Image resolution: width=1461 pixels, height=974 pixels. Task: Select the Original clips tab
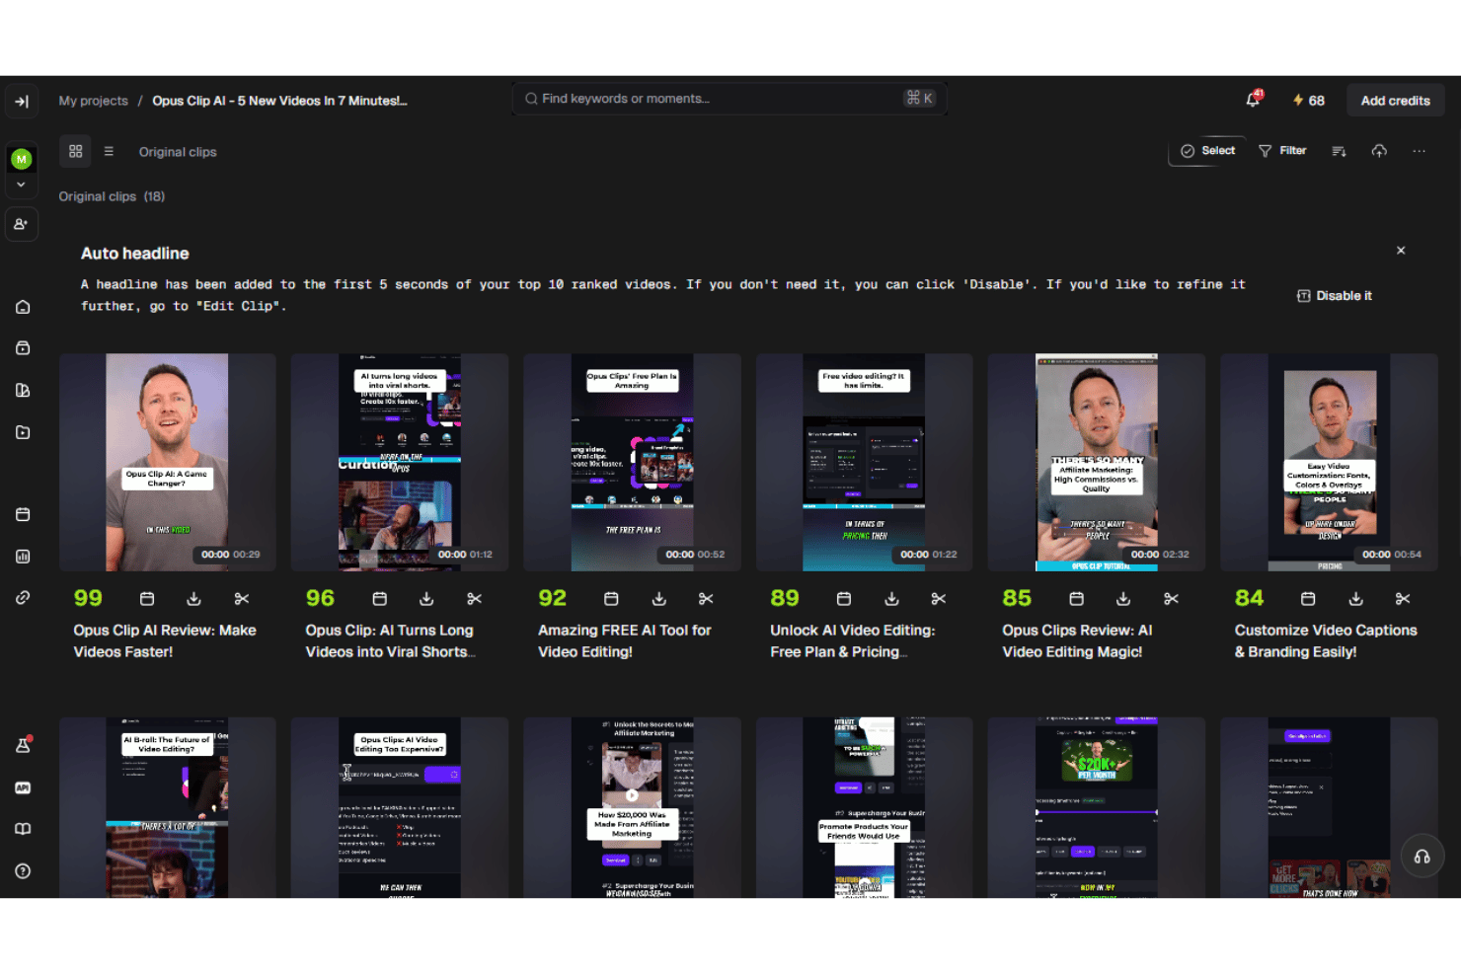click(178, 152)
